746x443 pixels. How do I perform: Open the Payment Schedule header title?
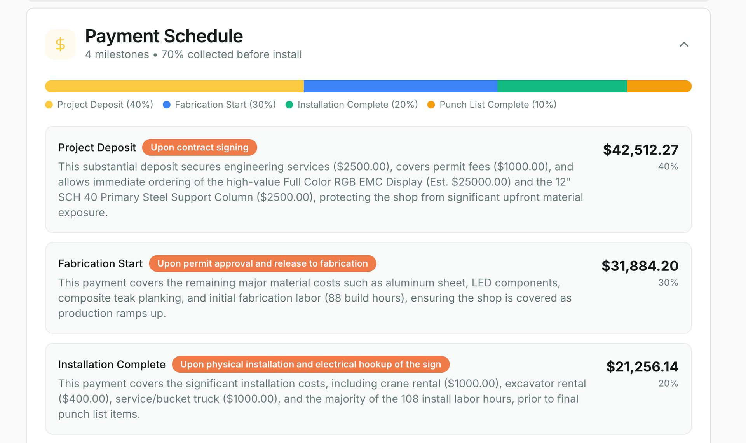click(x=164, y=36)
